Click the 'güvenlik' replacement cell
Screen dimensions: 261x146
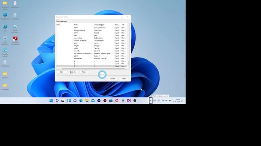pos(97,51)
